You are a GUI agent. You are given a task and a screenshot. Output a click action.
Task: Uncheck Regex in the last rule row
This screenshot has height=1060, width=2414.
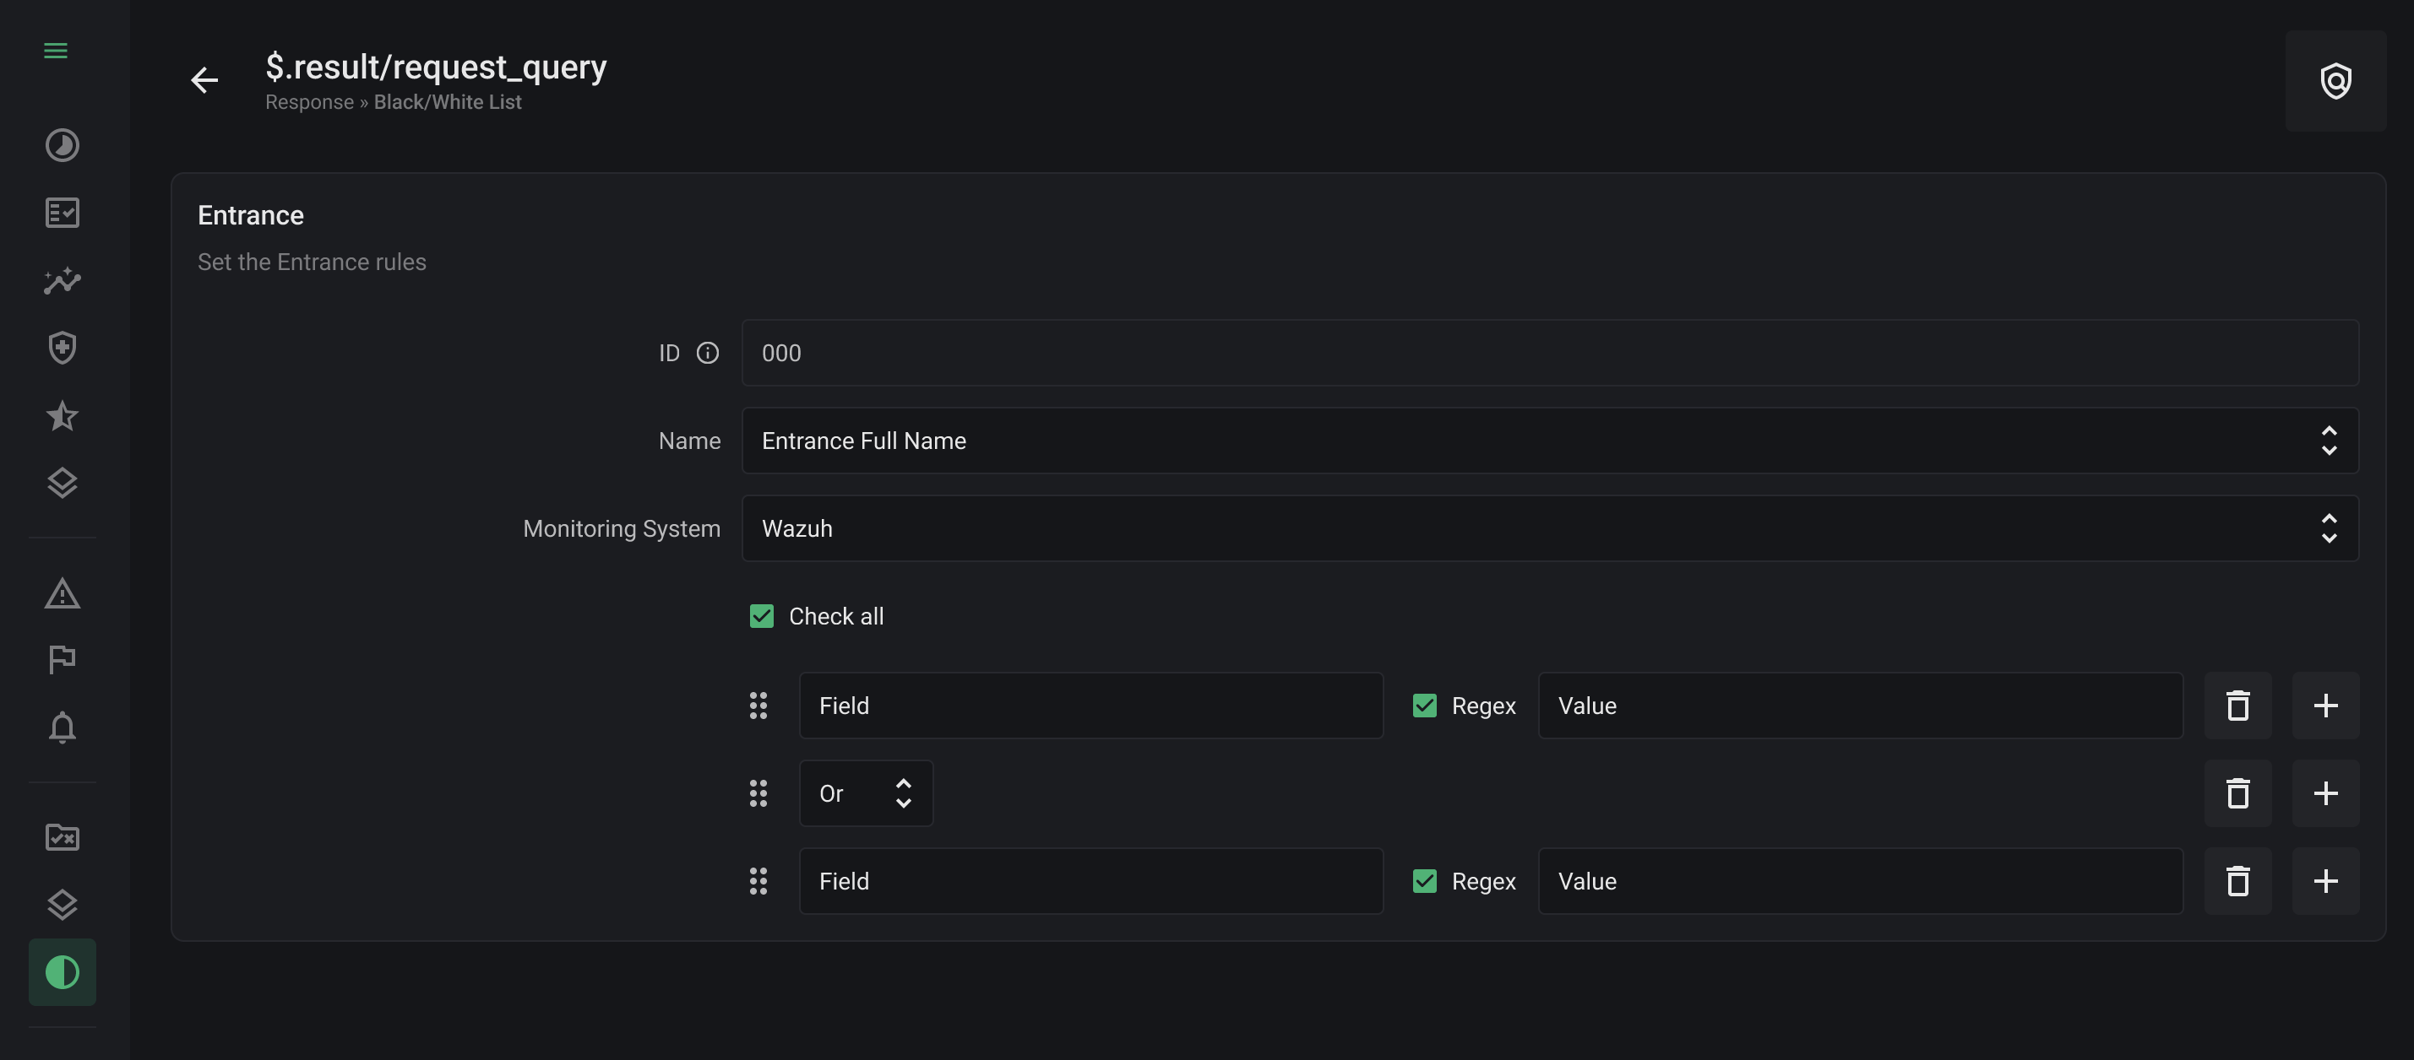pos(1423,881)
